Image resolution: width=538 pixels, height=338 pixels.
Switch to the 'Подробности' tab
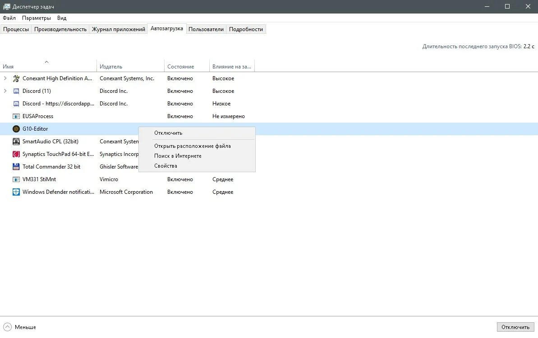tap(246, 29)
